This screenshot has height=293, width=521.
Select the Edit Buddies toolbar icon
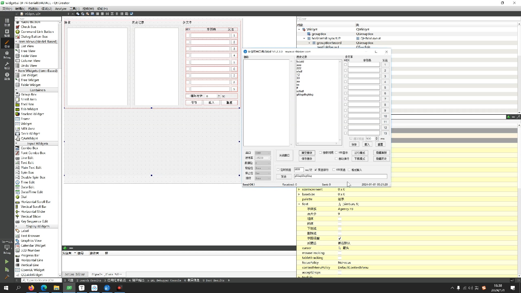tap(88, 14)
